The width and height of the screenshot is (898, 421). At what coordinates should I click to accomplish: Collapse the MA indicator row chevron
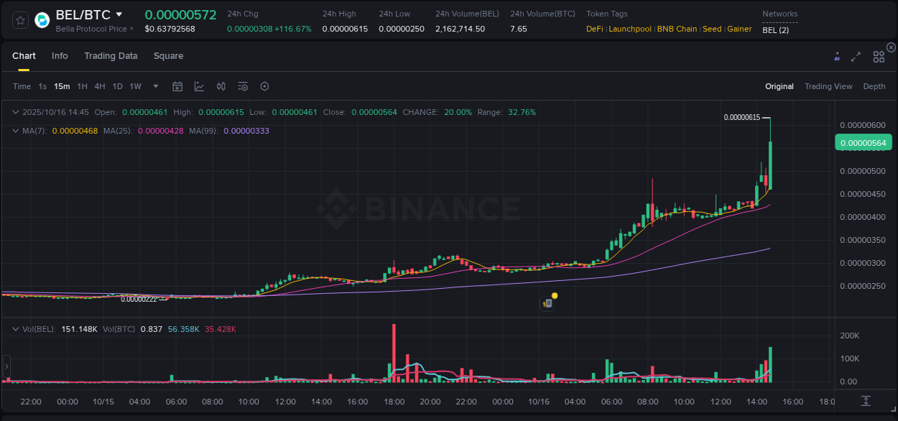click(x=16, y=131)
